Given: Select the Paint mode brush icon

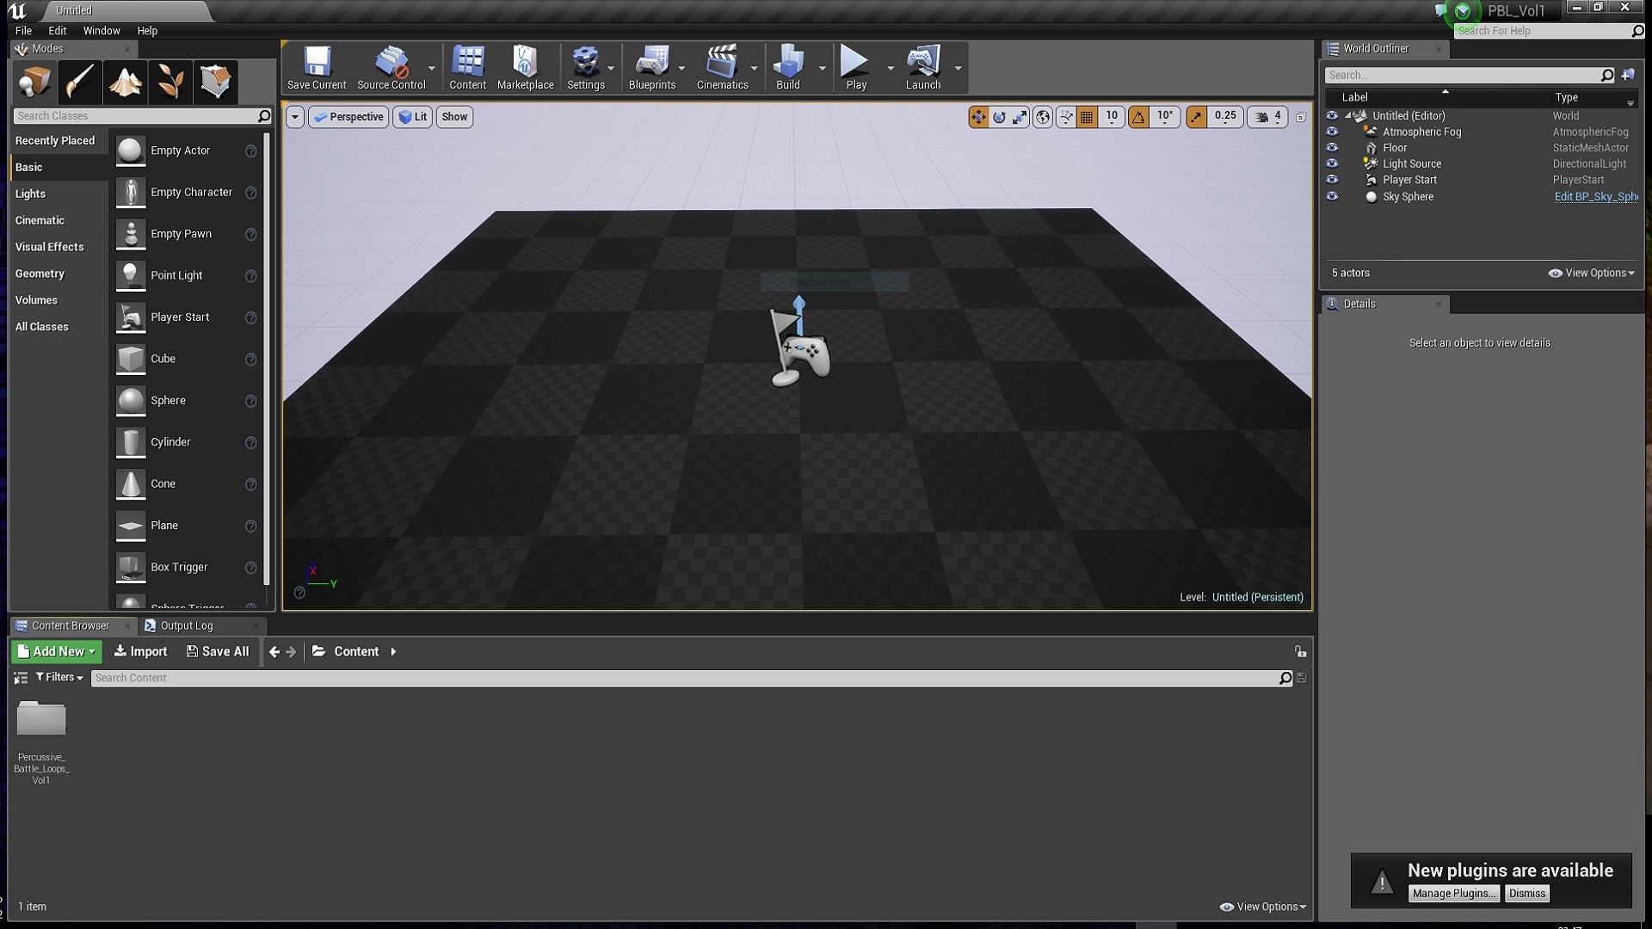Looking at the screenshot, I should [80, 83].
